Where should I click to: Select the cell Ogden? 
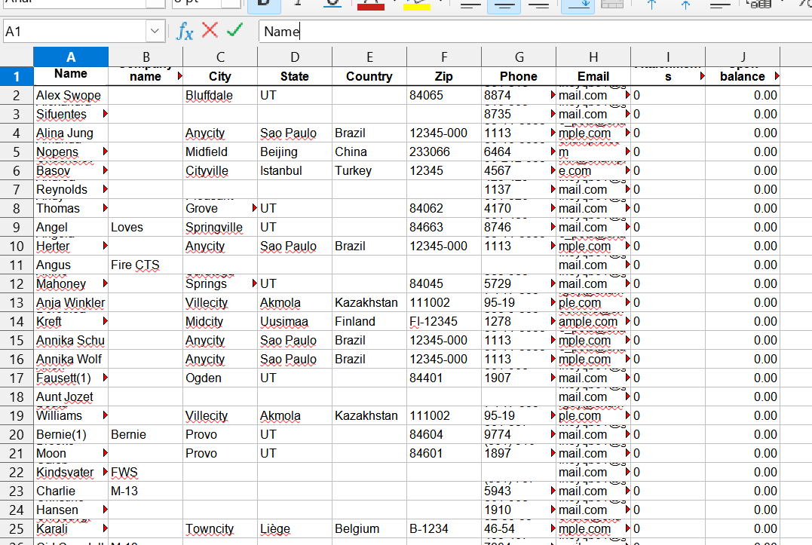coord(220,378)
